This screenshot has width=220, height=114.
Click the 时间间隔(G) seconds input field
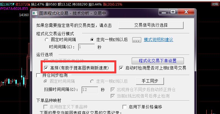(x=86, y=47)
